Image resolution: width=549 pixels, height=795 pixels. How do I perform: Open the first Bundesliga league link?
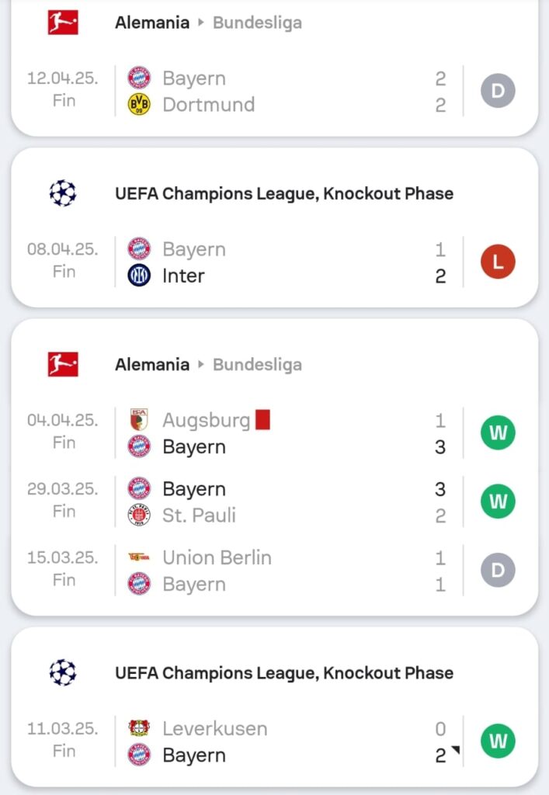tap(257, 23)
